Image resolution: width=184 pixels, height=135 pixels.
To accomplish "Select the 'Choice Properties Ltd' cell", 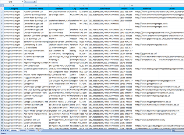I will (36, 33).
